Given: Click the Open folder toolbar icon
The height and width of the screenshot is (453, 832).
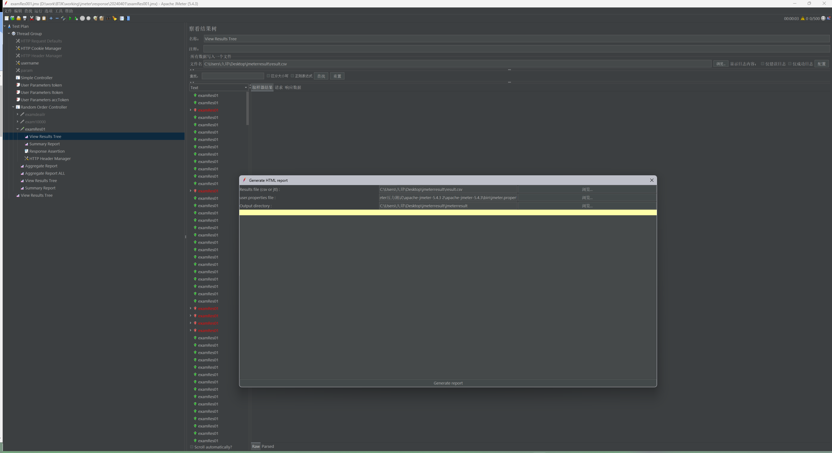Looking at the screenshot, I should (18, 18).
